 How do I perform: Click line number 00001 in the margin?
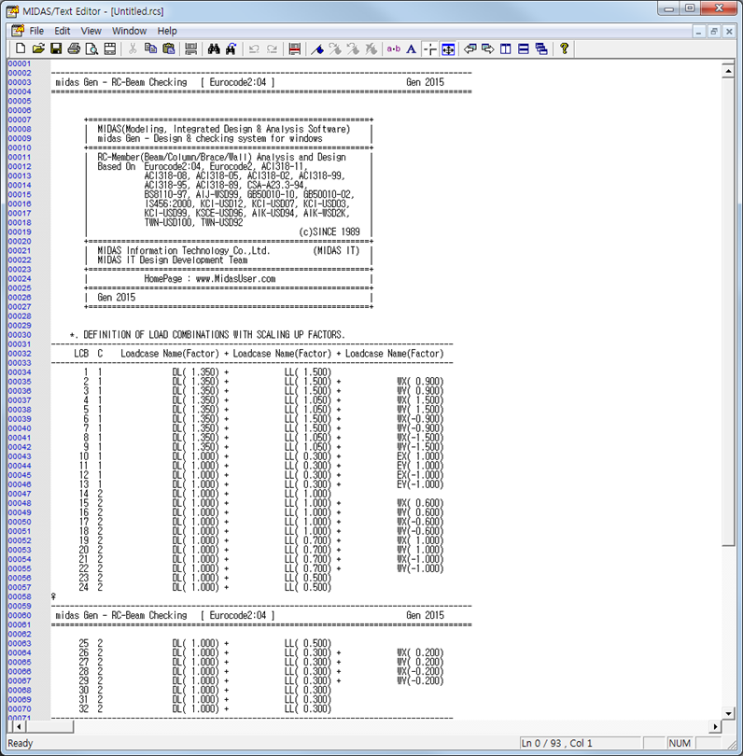pos(20,63)
